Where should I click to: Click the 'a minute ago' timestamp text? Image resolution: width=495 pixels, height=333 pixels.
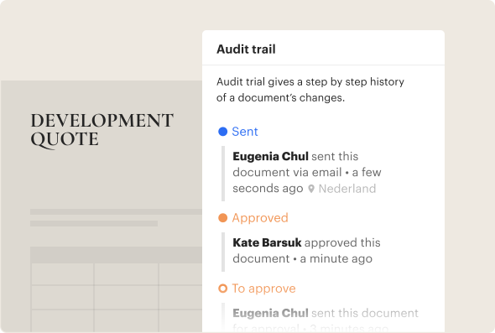coord(336,259)
